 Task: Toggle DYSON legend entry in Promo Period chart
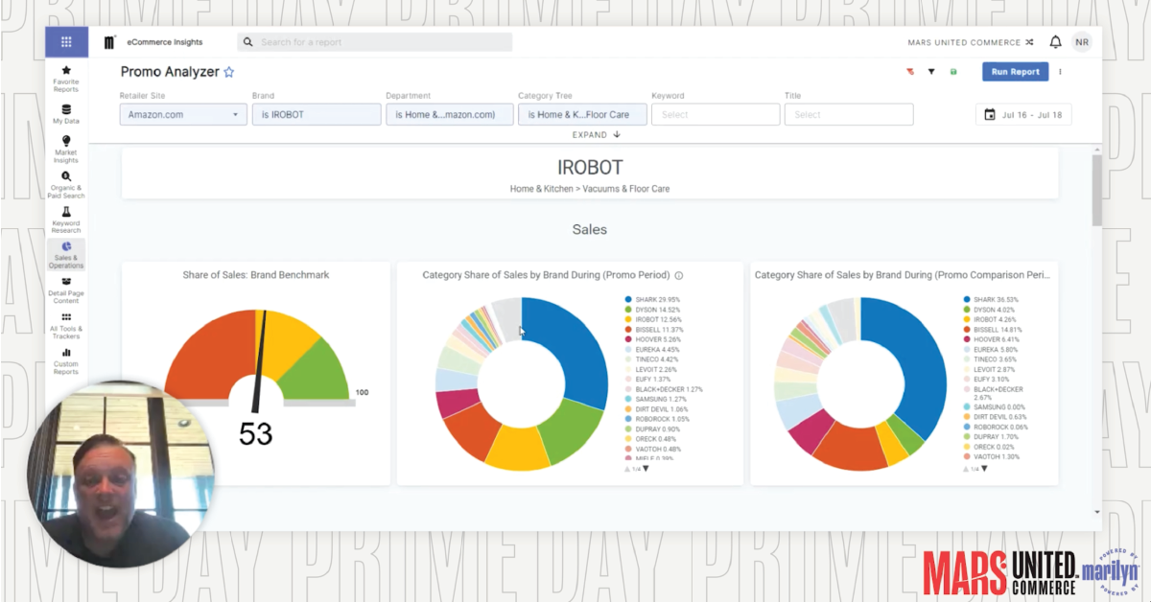(652, 310)
